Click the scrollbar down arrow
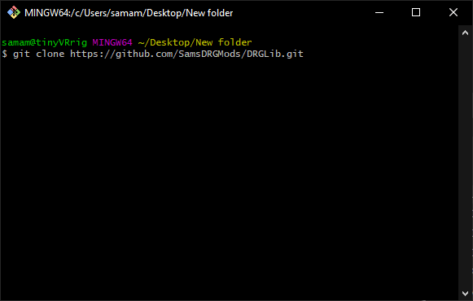This screenshot has width=473, height=301. (465, 293)
